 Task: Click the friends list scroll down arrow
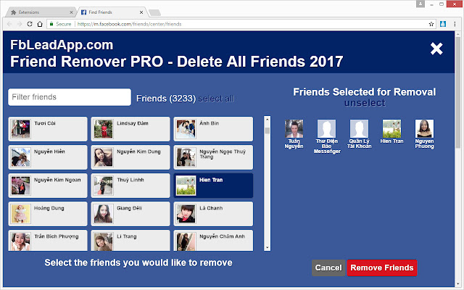tap(268, 247)
